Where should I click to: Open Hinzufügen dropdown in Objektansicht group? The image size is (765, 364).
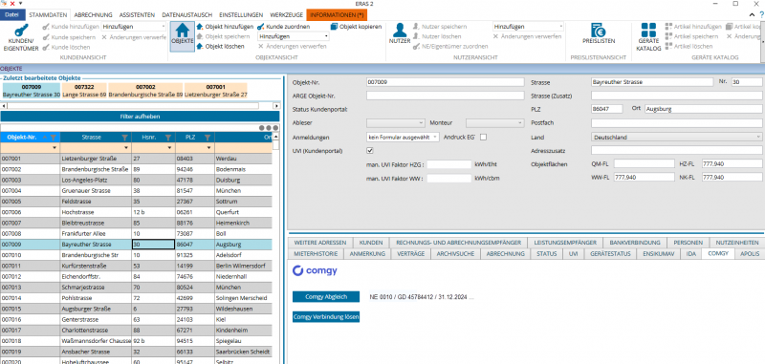(x=326, y=36)
